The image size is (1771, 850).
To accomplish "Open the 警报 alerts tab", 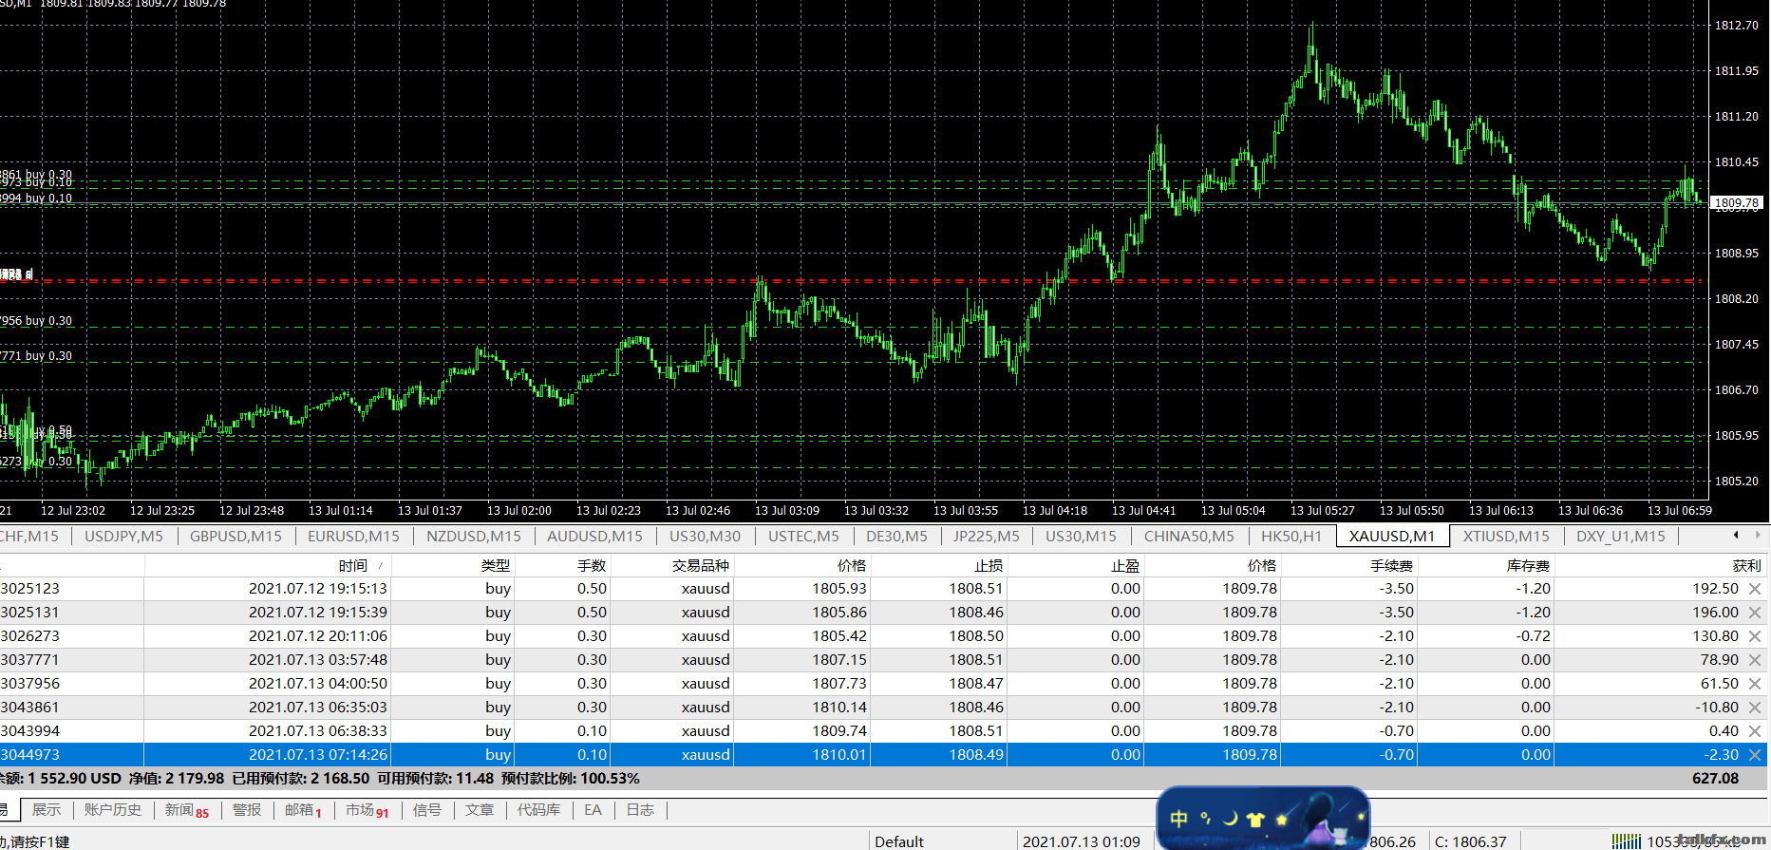I will click(247, 810).
